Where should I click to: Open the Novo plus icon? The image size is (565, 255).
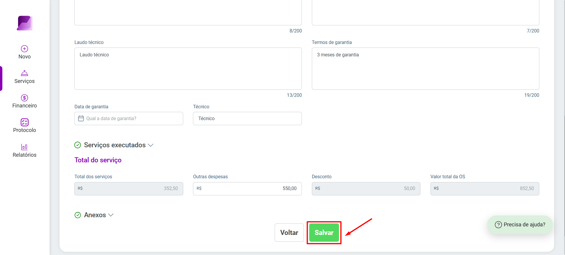(24, 49)
